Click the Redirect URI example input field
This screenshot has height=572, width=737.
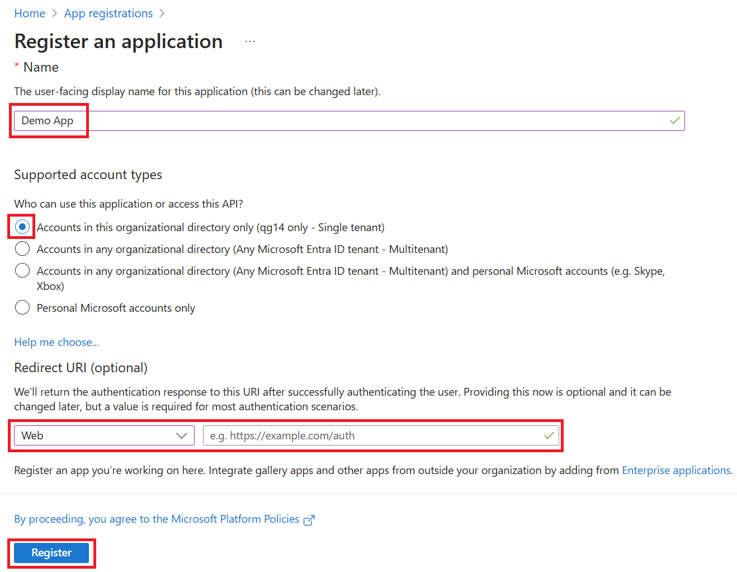click(369, 435)
